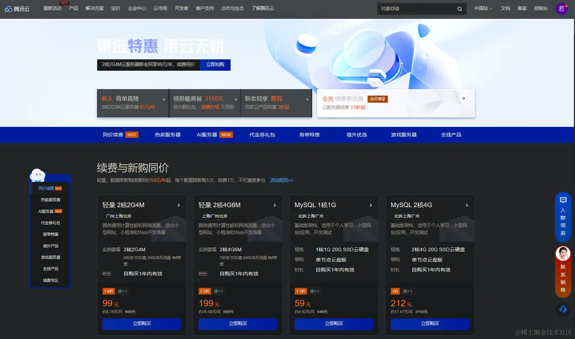Viewport: 575px width, 339px height.
Task: Focus the 对象存储 search field
Action: [416, 9]
